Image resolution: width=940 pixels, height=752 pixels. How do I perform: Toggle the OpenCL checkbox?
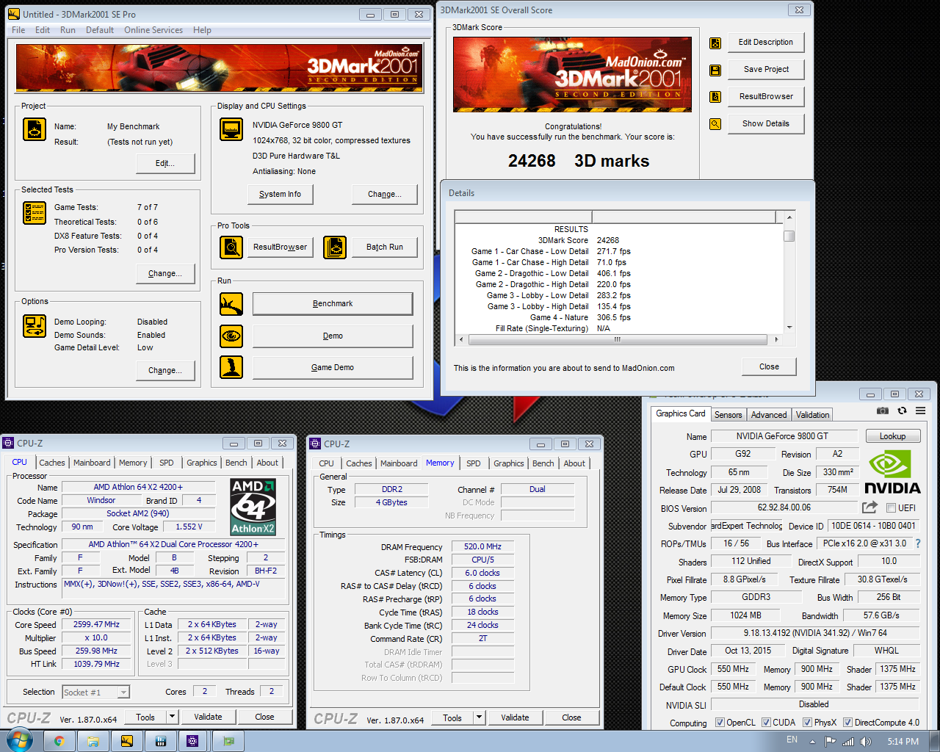click(720, 723)
